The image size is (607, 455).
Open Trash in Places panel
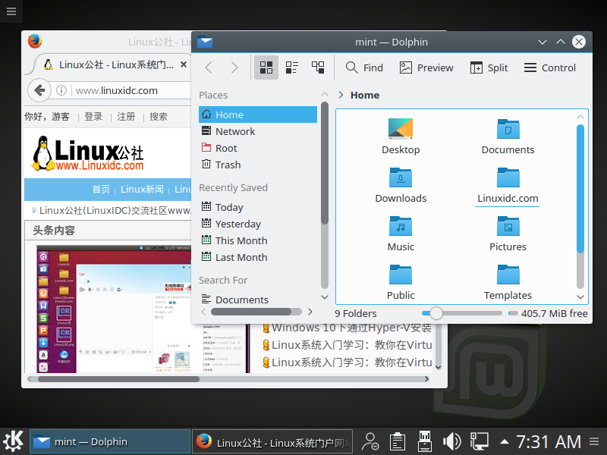(x=258, y=165)
